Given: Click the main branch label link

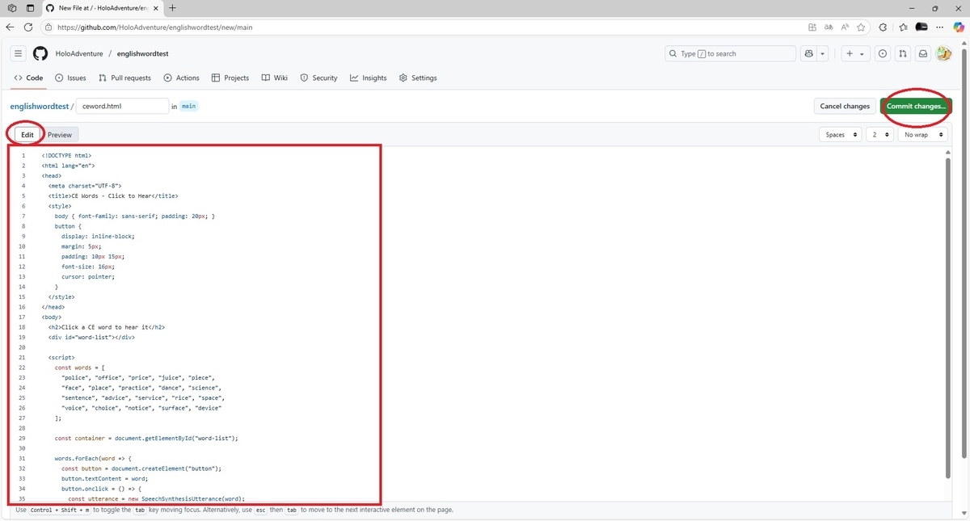Looking at the screenshot, I should click(x=188, y=106).
